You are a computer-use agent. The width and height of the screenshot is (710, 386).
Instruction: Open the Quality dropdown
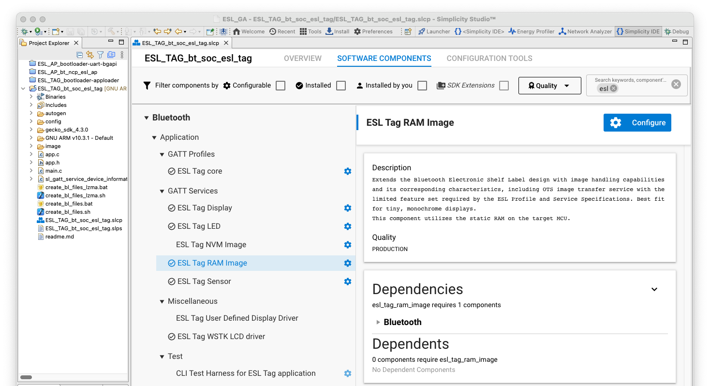click(549, 86)
